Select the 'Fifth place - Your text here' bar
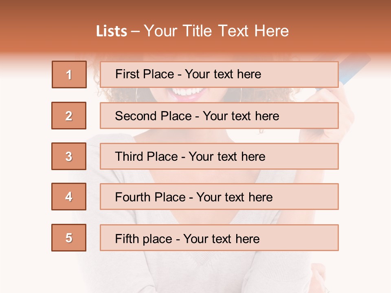Image resolution: width=391 pixels, height=293 pixels. (x=219, y=238)
